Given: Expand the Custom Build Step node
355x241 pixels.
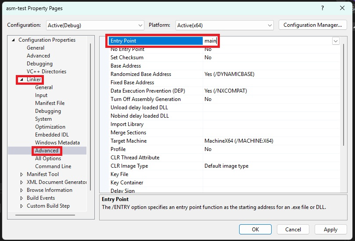Looking at the screenshot, I should (22, 206).
